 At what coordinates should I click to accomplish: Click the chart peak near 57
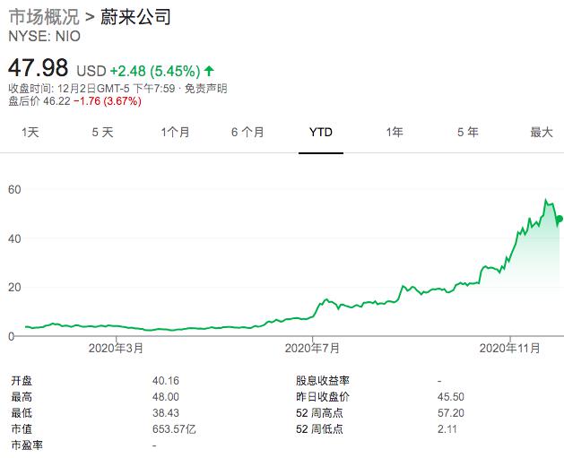tap(546, 200)
